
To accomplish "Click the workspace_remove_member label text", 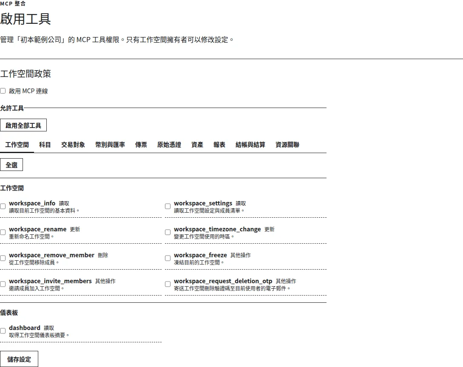I will [52, 255].
